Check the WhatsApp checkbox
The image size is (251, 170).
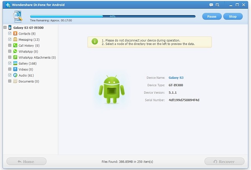coord(10,51)
